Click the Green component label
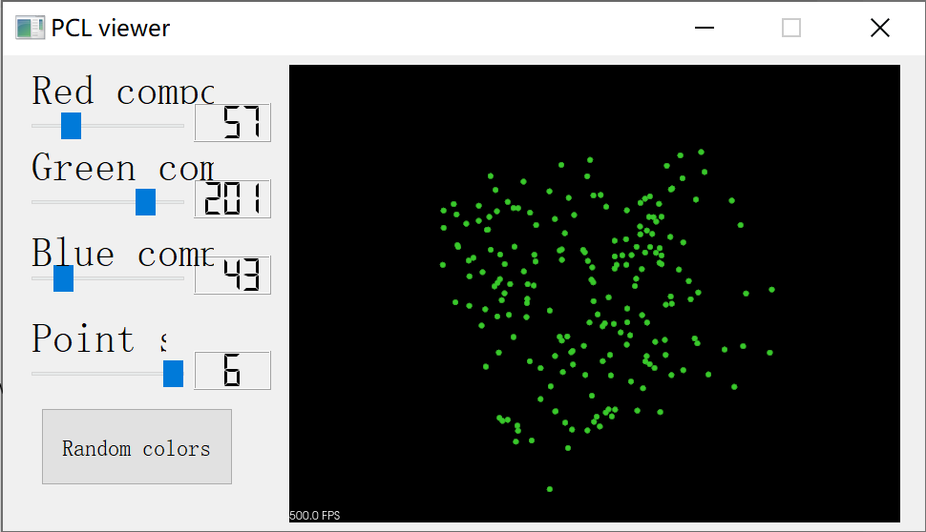This screenshot has width=926, height=532. (123, 168)
